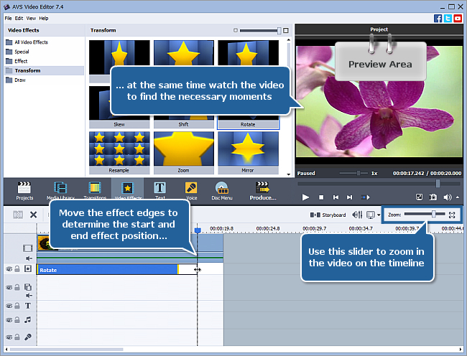This screenshot has width=467, height=356.
Task: Open the Edit menu
Action: (x=19, y=19)
